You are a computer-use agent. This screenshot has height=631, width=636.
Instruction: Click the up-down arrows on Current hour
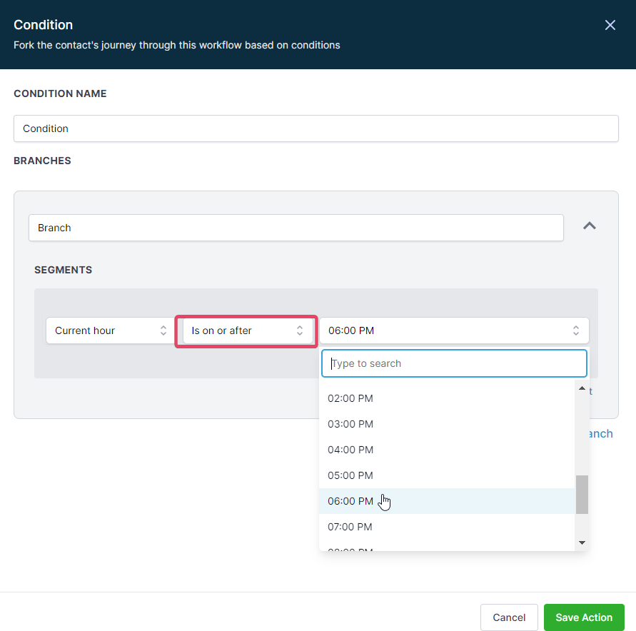pyautogui.click(x=163, y=330)
